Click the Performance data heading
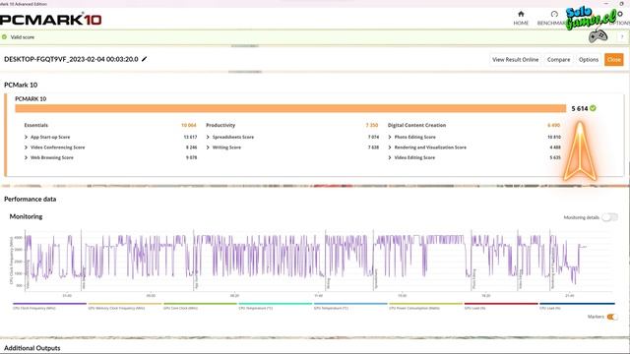 point(31,199)
